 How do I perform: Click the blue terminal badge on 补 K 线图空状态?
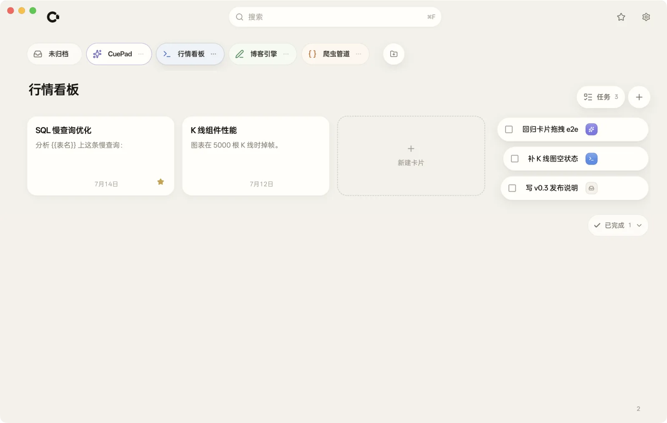point(592,159)
